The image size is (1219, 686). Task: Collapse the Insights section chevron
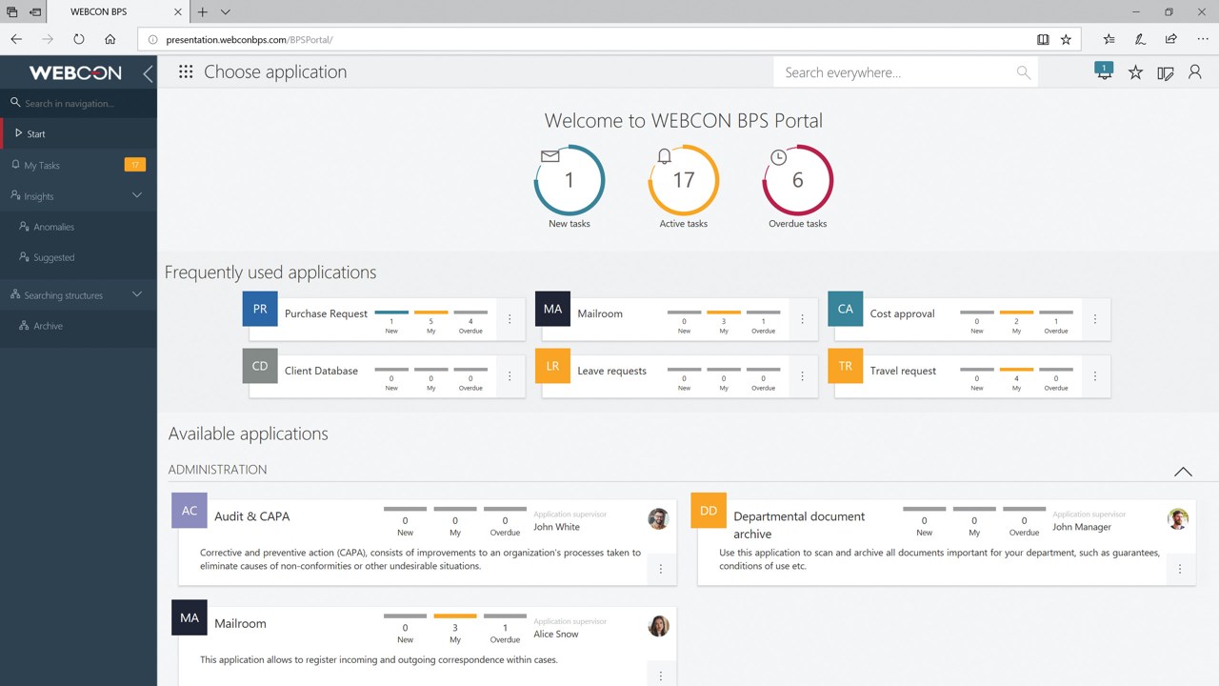point(137,195)
